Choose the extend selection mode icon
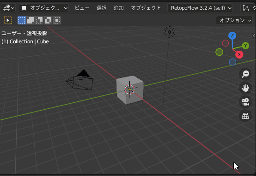 [30, 20]
